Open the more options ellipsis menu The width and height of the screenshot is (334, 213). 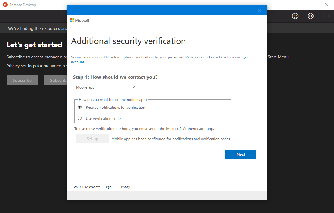click(326, 16)
